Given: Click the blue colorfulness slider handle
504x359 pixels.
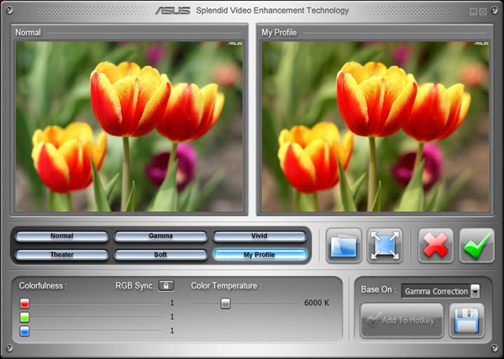Looking at the screenshot, I should pos(24,330).
